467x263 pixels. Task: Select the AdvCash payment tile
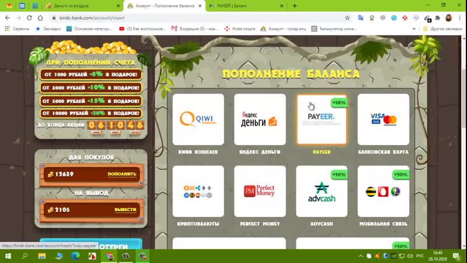point(322,191)
